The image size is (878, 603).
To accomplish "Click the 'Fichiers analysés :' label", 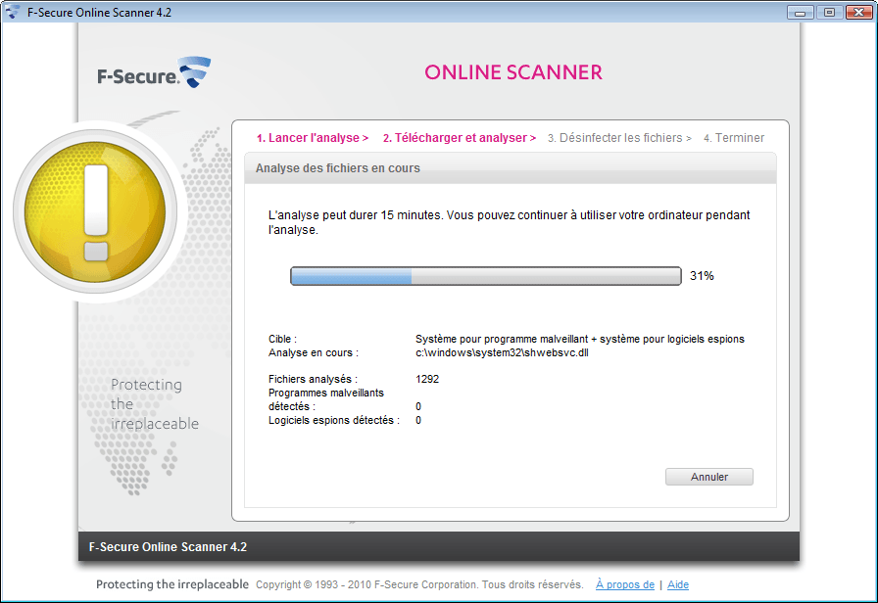I will (x=313, y=379).
